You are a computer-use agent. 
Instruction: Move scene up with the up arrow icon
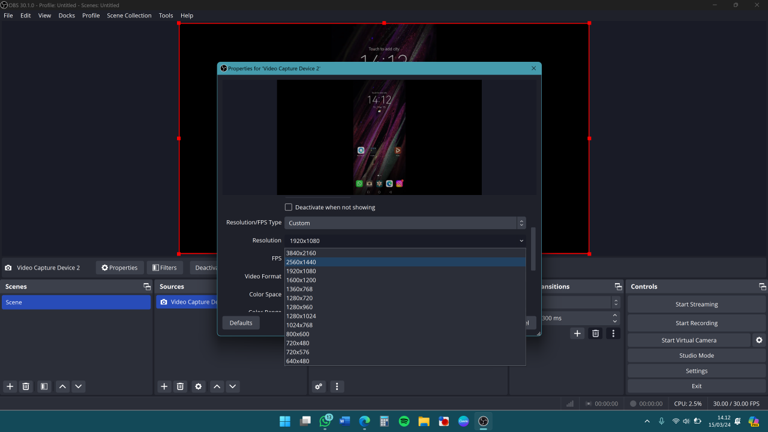click(62, 386)
